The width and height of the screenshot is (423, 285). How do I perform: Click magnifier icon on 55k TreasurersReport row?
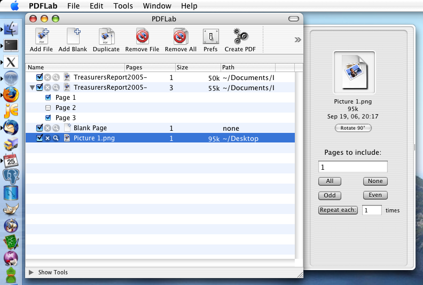pyautogui.click(x=56, y=88)
